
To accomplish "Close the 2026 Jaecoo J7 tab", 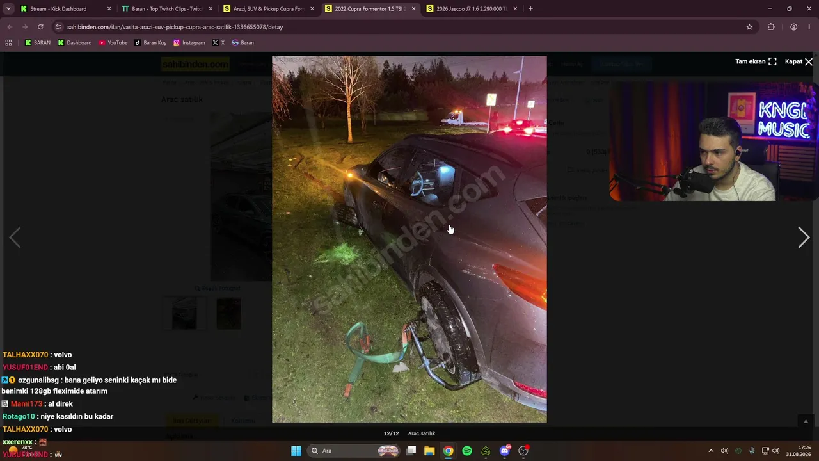I will 515,9.
